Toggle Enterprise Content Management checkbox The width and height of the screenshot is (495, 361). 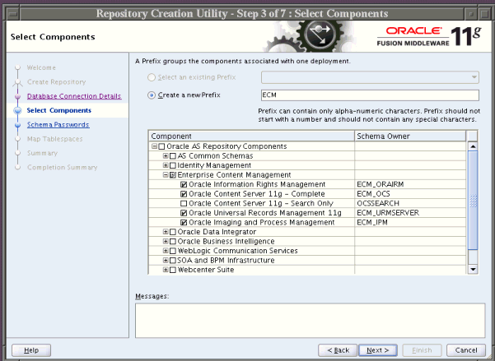[173, 175]
